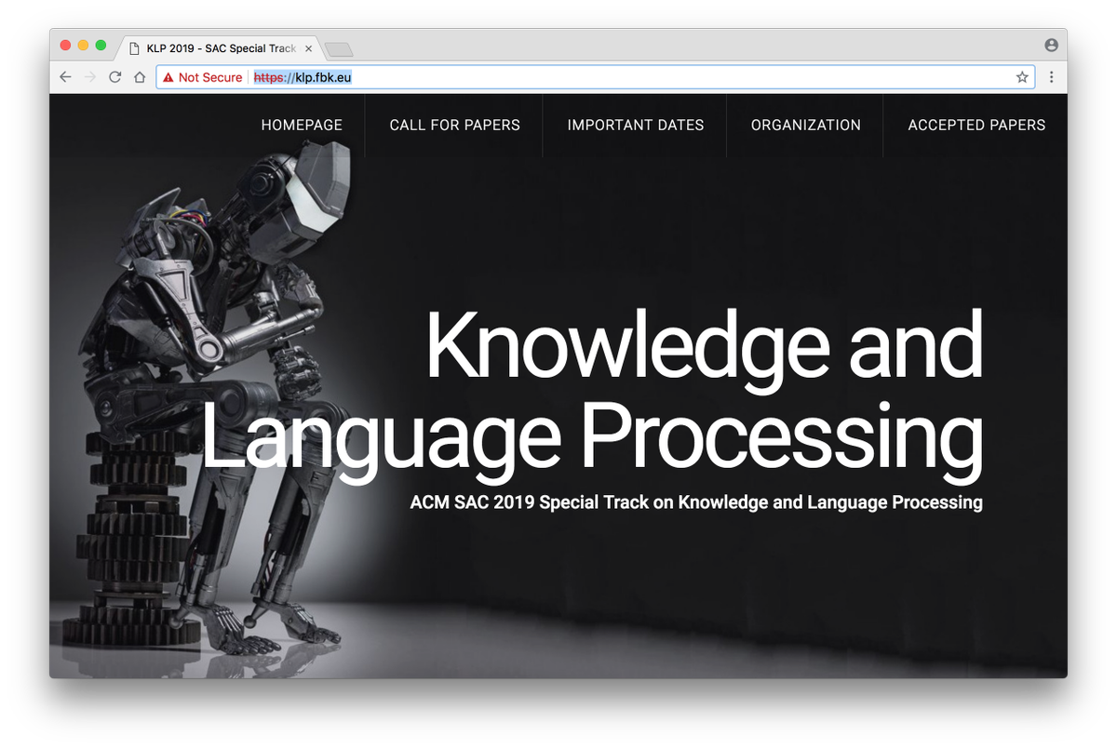Click the Not Secure label text
This screenshot has height=749, width=1117.
point(210,77)
